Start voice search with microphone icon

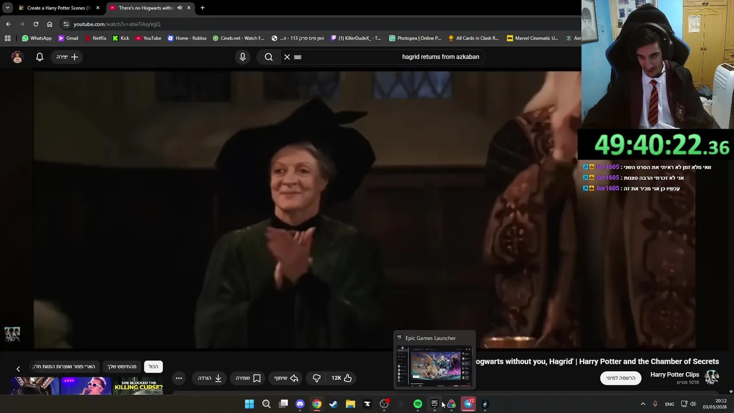(x=243, y=57)
